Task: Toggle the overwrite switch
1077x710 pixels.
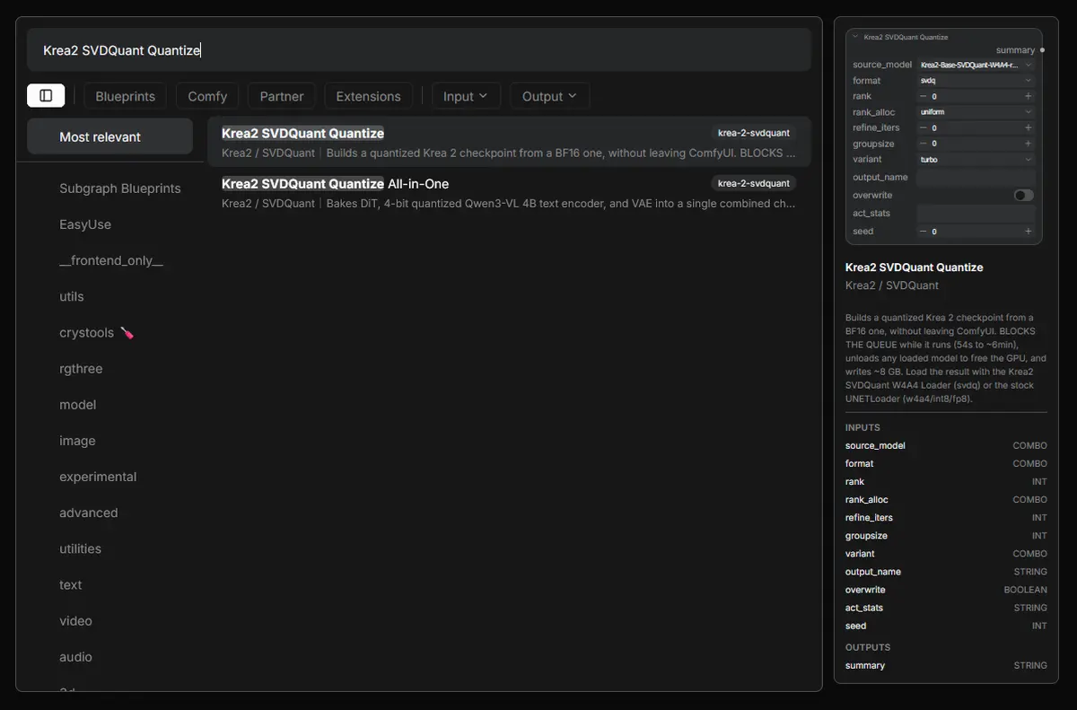Action: (1023, 195)
